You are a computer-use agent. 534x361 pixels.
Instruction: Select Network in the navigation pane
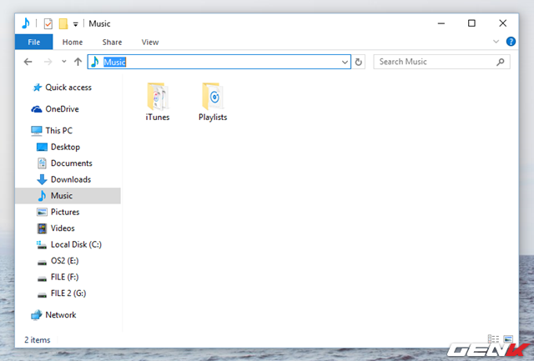60,315
